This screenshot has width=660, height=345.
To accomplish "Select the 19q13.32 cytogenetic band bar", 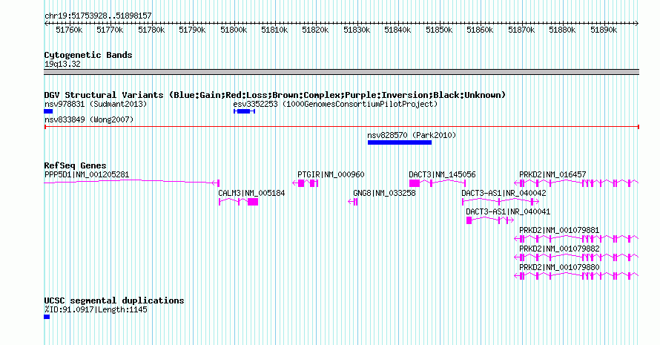I will coord(342,72).
